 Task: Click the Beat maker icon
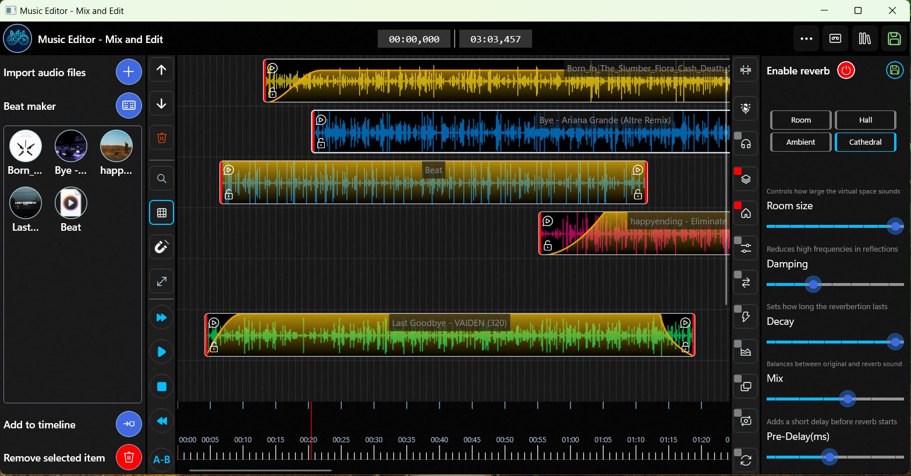tap(129, 105)
